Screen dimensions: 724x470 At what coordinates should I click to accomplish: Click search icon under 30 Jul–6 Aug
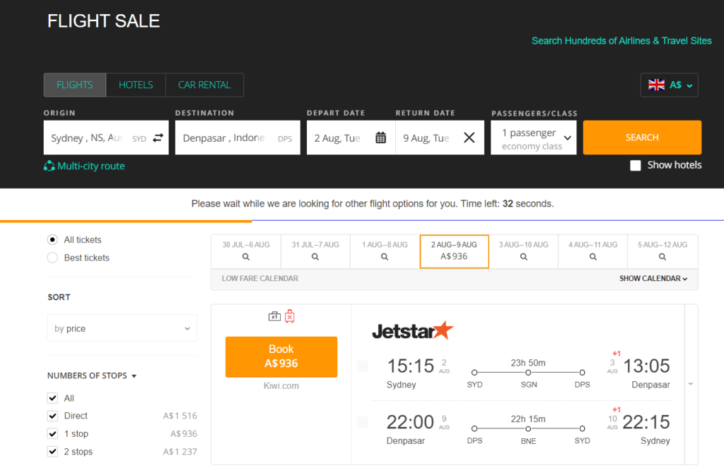click(246, 257)
